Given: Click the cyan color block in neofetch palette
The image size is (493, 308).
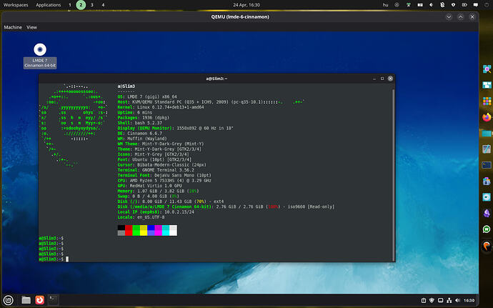Looking at the screenshot, I should pyautogui.click(x=166, y=230).
